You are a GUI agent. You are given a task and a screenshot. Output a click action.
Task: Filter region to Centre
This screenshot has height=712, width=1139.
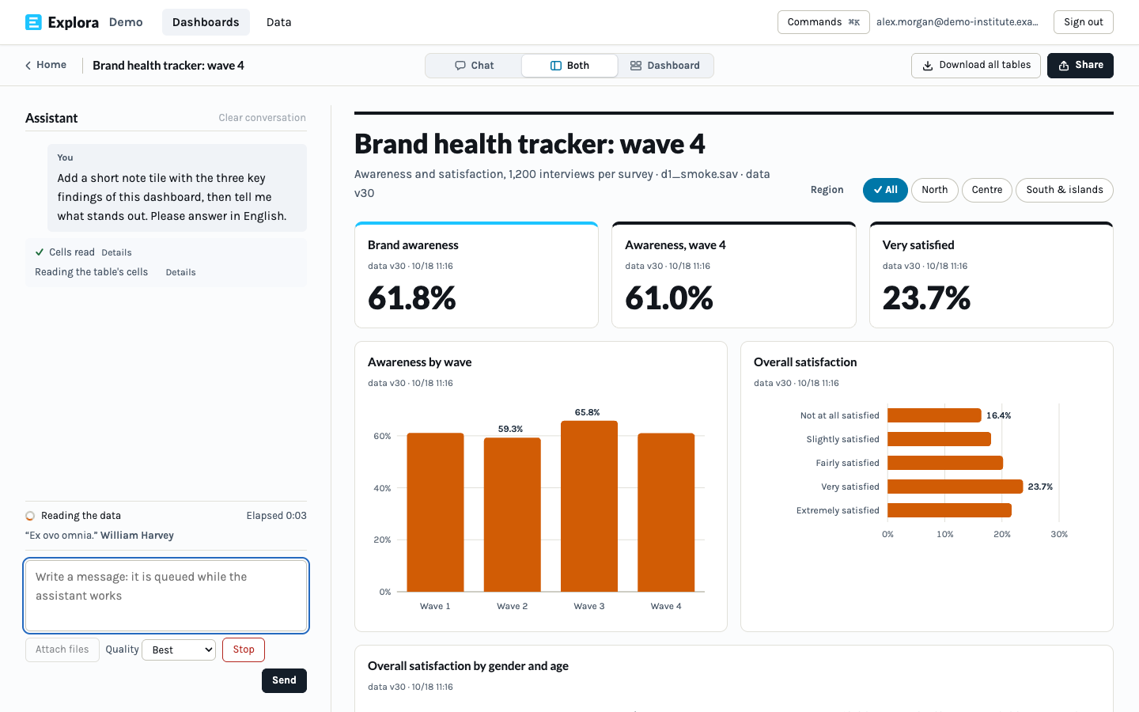987,190
